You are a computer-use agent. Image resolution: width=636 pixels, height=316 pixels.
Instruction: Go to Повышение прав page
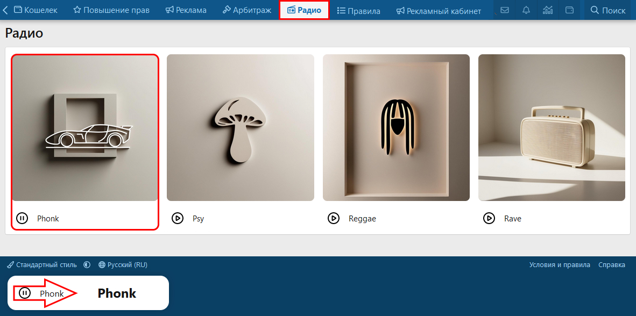pyautogui.click(x=111, y=10)
